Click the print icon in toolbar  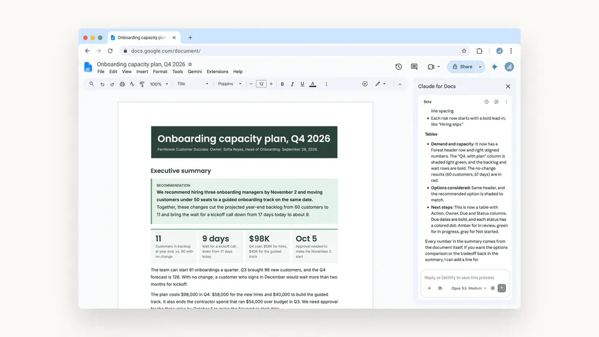click(x=122, y=84)
